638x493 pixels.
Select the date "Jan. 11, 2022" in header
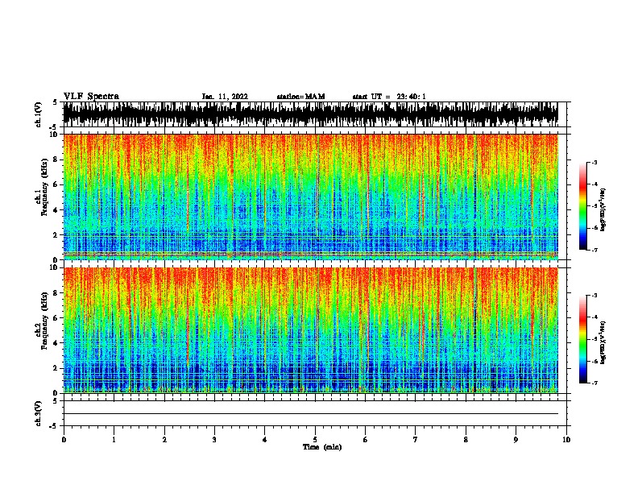225,97
